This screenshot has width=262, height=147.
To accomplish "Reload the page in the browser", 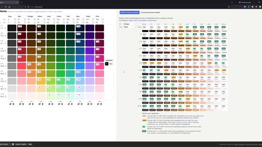I will [6, 7].
